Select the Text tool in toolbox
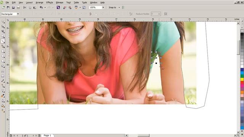244x137 pixels. point(3,71)
